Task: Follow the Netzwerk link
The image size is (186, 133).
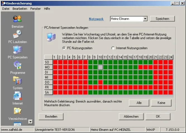Action: [96, 19]
